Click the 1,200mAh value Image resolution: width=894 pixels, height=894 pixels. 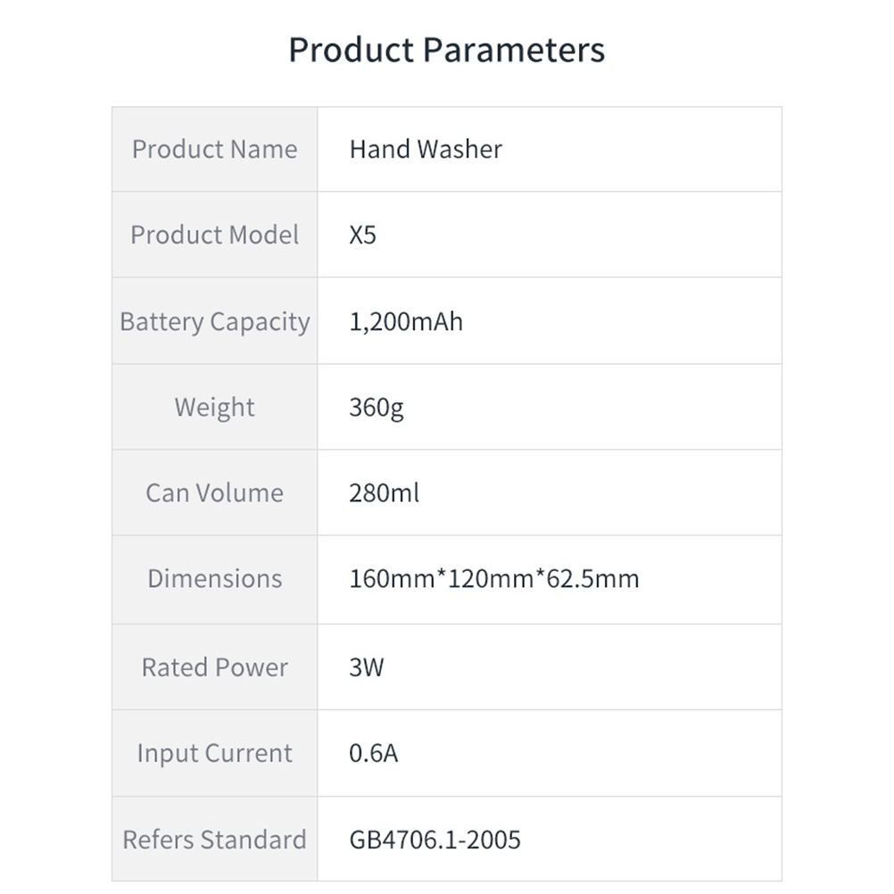click(406, 321)
